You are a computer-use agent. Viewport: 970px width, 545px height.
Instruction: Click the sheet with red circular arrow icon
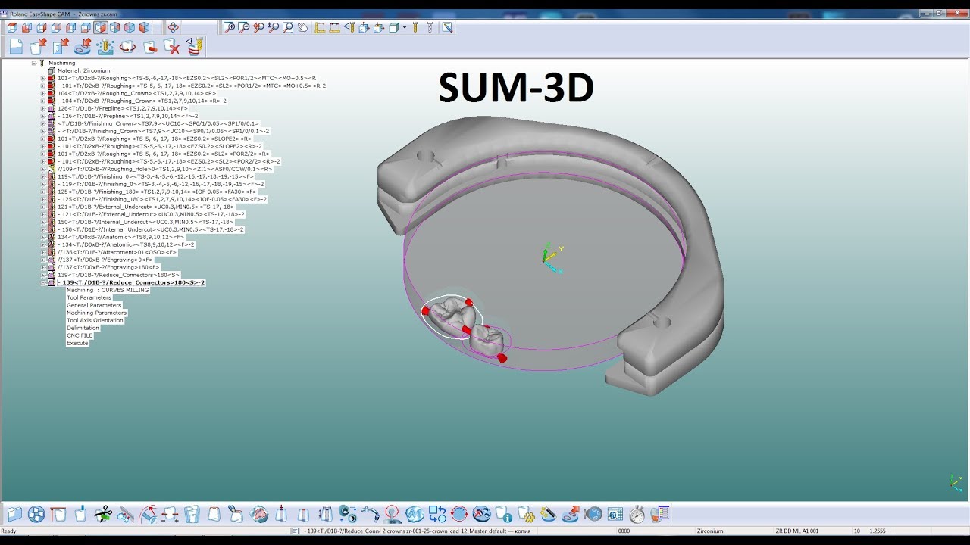pos(127,46)
